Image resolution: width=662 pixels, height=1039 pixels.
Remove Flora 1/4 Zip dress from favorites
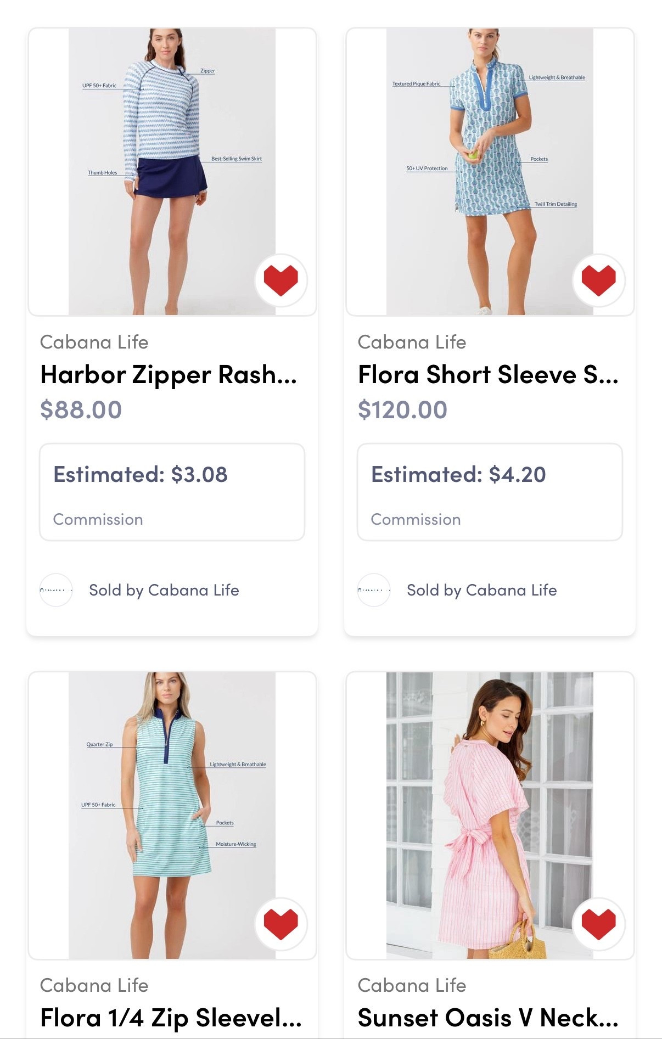point(280,924)
